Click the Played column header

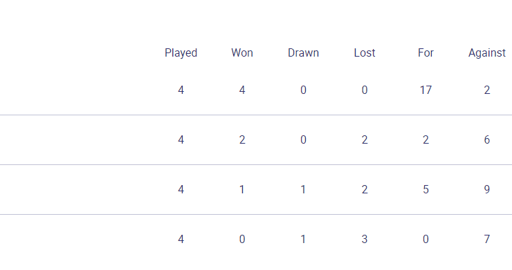point(181,52)
